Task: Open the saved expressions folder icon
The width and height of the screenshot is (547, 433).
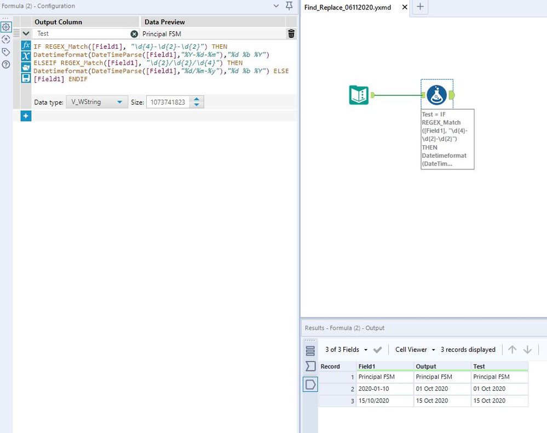Action: click(26, 67)
